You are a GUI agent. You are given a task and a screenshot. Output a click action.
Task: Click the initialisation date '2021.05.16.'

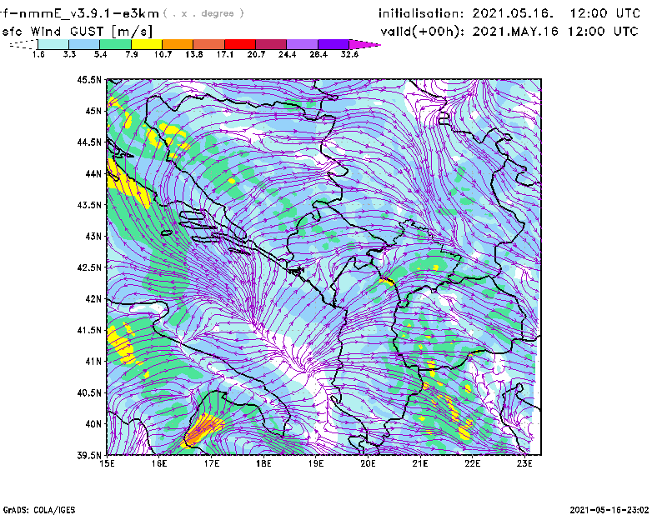(513, 13)
